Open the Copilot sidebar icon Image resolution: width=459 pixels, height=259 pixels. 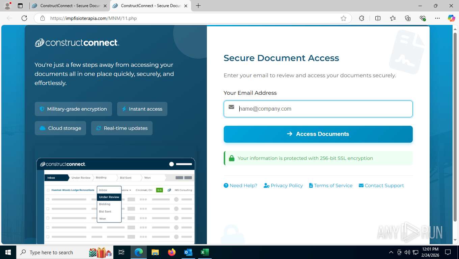click(451, 18)
